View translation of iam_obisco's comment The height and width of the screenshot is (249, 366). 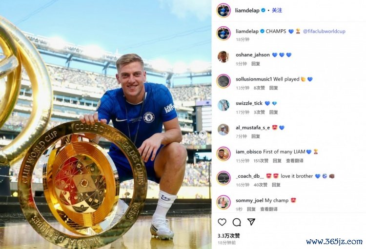click(295, 161)
